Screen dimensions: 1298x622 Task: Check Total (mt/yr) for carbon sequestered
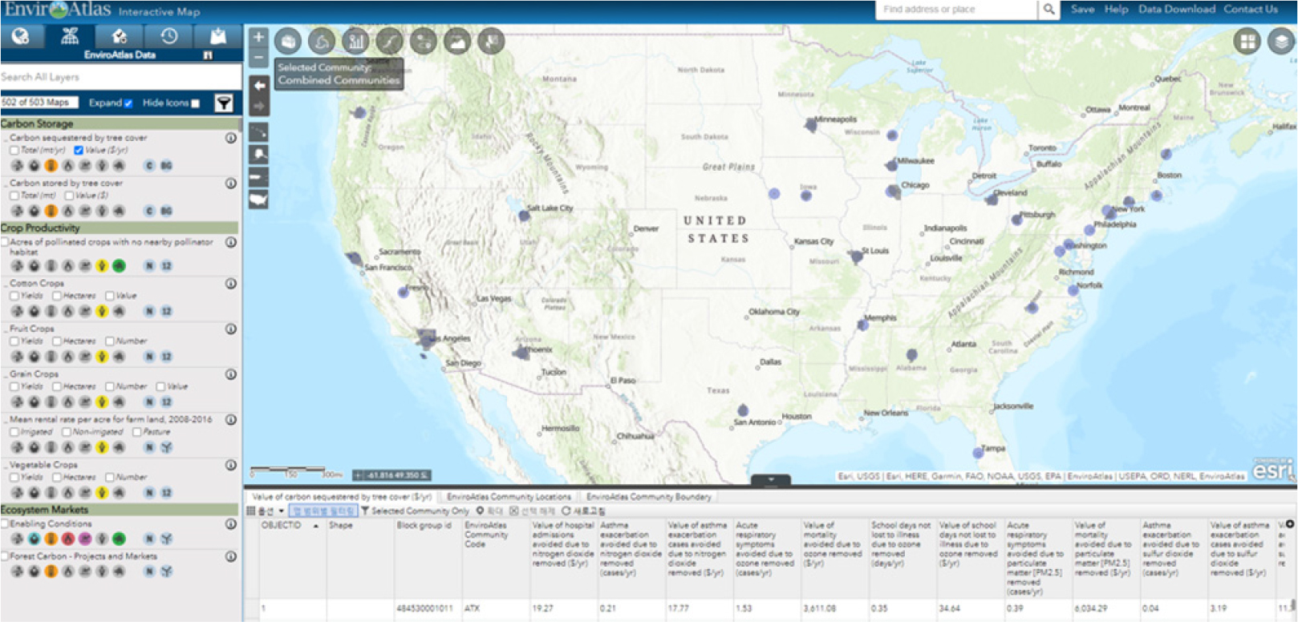[14, 150]
